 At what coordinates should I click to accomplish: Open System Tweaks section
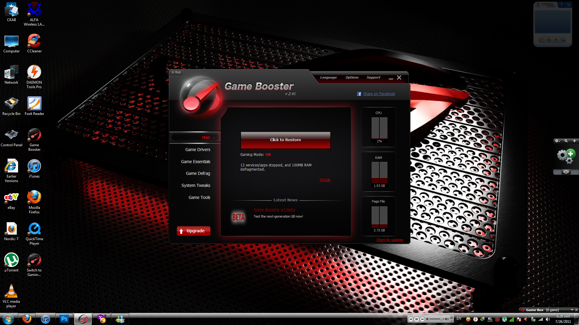point(195,185)
